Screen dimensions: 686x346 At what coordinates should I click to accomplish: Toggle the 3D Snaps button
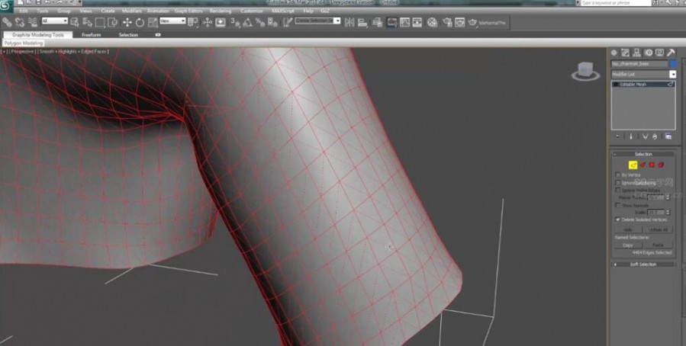235,22
